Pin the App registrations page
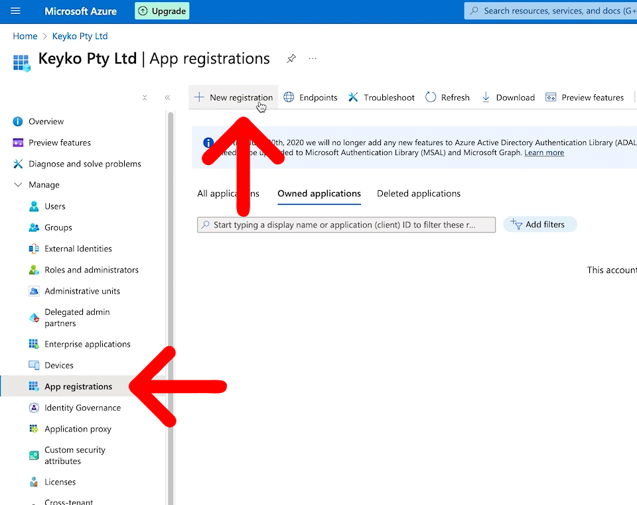This screenshot has height=505, width=637. [x=291, y=58]
